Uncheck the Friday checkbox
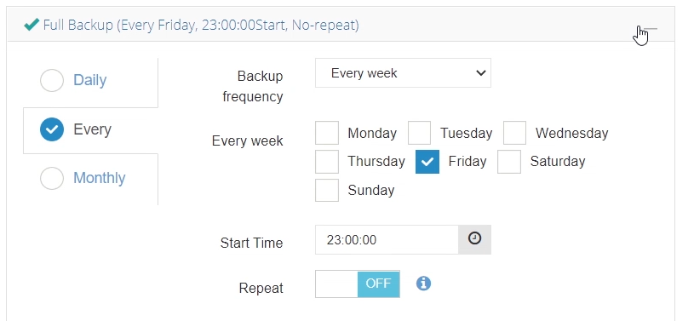Screen dimensions: 694x321 click(x=427, y=162)
